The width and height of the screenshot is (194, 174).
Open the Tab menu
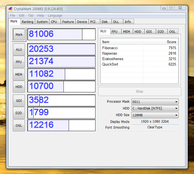tap(31, 16)
